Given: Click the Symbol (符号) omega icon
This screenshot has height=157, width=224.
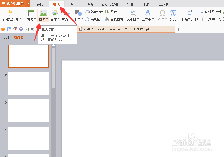Looking at the screenshot, I should [163, 13].
